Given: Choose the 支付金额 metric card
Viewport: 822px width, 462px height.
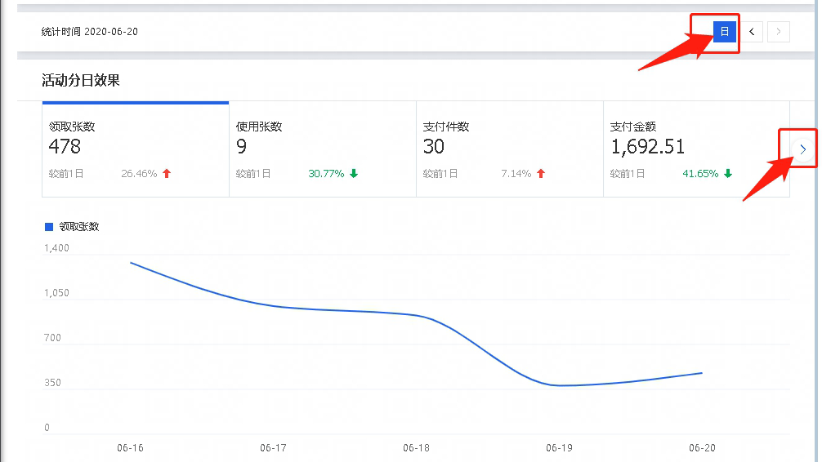Looking at the screenshot, I should (695, 149).
